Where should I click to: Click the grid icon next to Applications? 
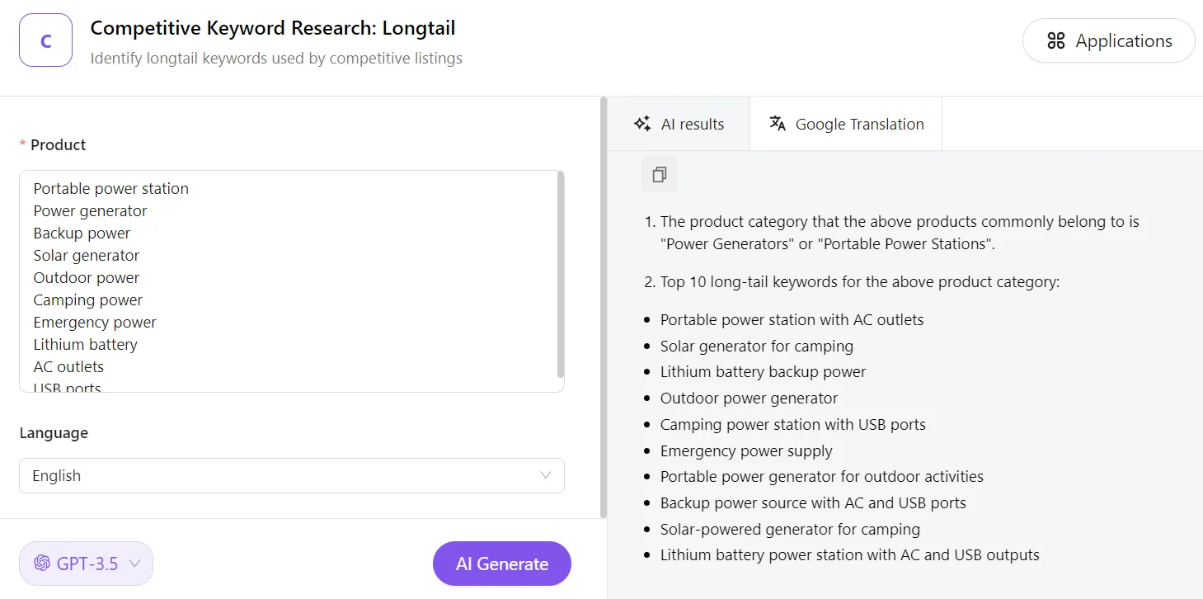pos(1055,41)
